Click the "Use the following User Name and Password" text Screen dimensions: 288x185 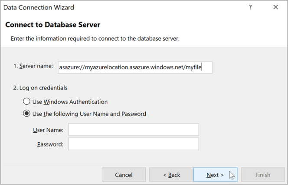pyautogui.click(x=89, y=114)
